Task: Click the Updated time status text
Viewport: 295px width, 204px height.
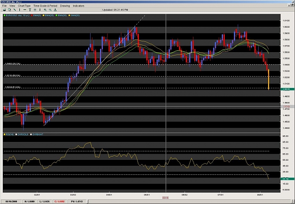Action: (x=115, y=10)
